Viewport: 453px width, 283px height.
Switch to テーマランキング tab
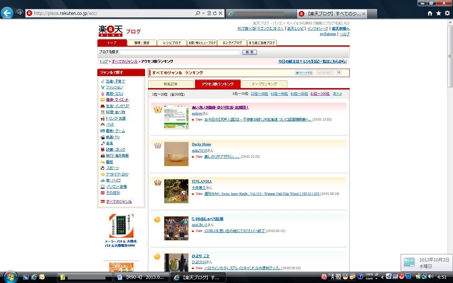(x=264, y=84)
